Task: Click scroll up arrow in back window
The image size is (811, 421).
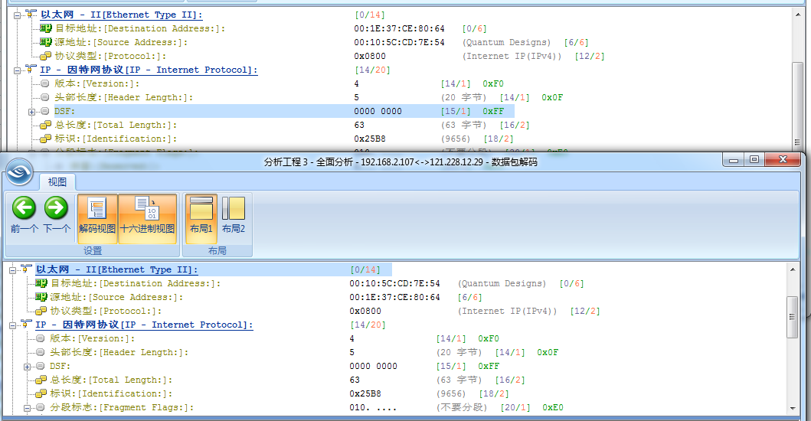Action: point(798,15)
